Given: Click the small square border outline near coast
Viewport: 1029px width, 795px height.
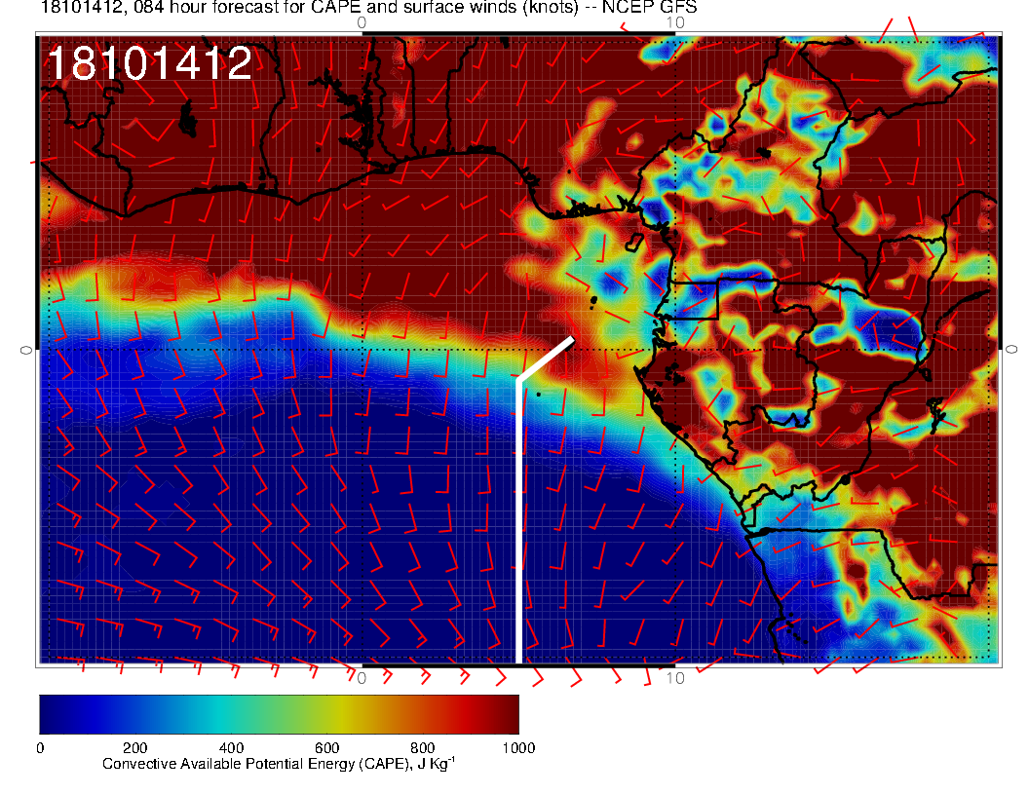Looking at the screenshot, I should (x=697, y=299).
